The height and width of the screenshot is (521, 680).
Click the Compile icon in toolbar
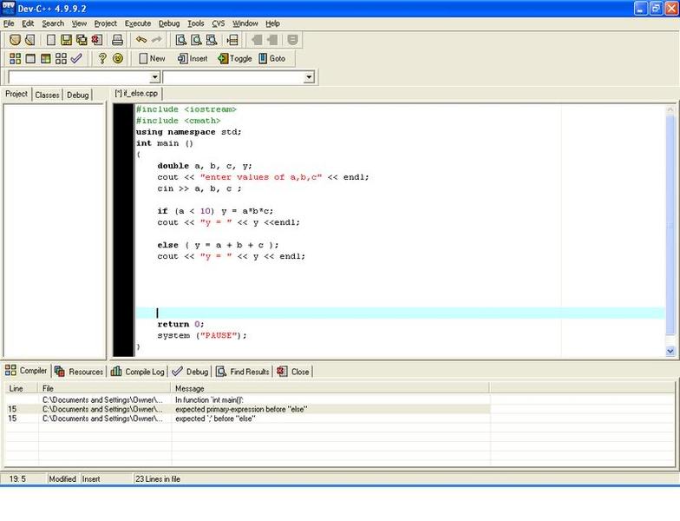tap(15, 58)
